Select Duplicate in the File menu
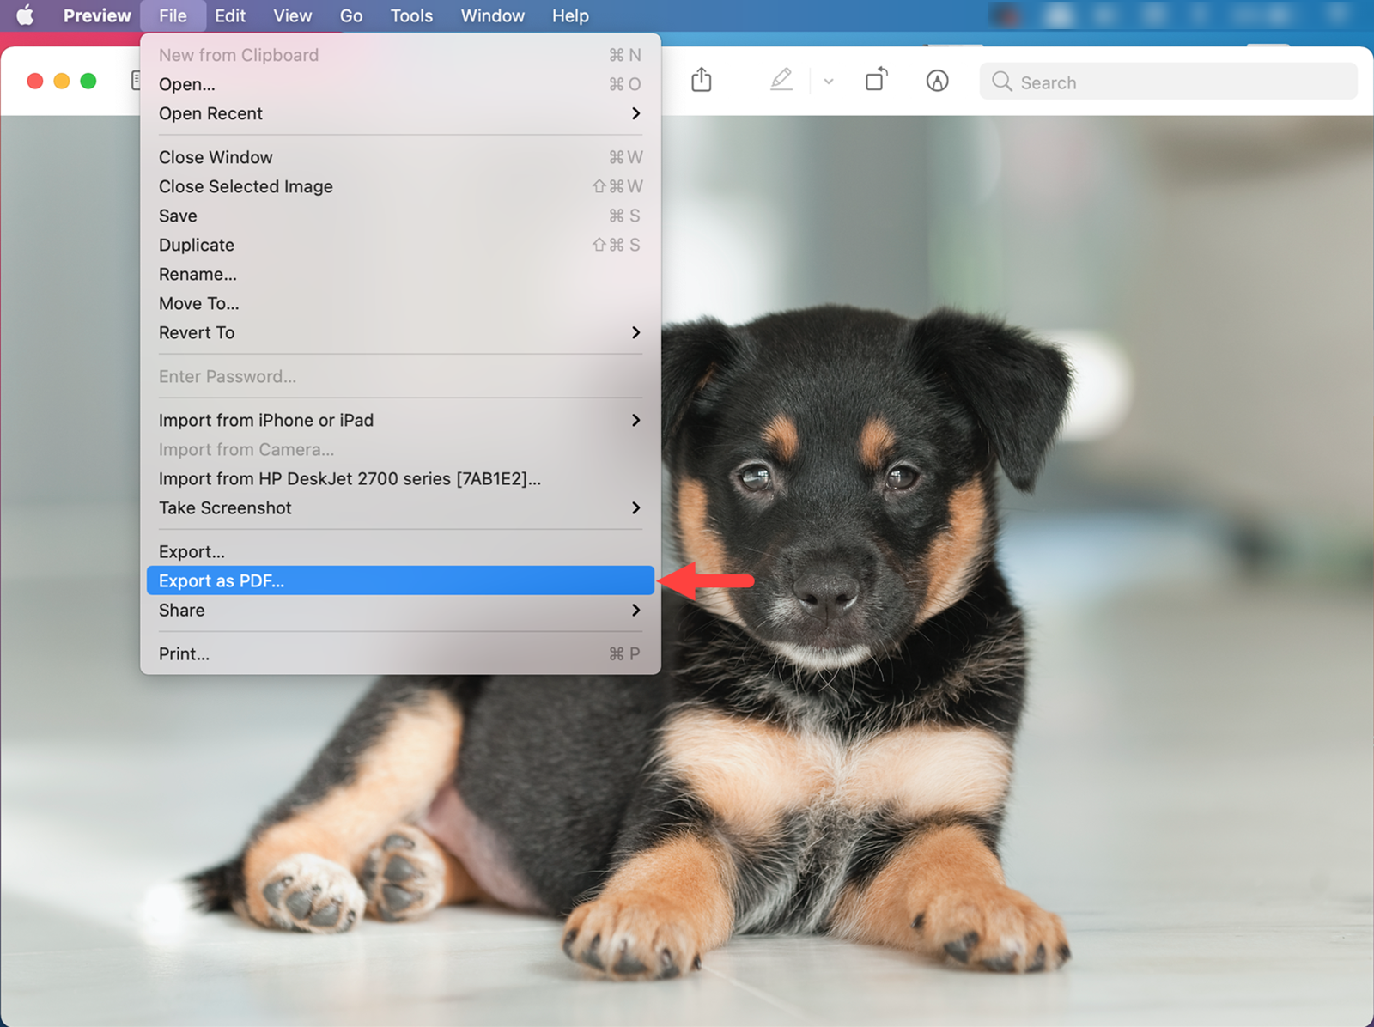 (x=197, y=245)
